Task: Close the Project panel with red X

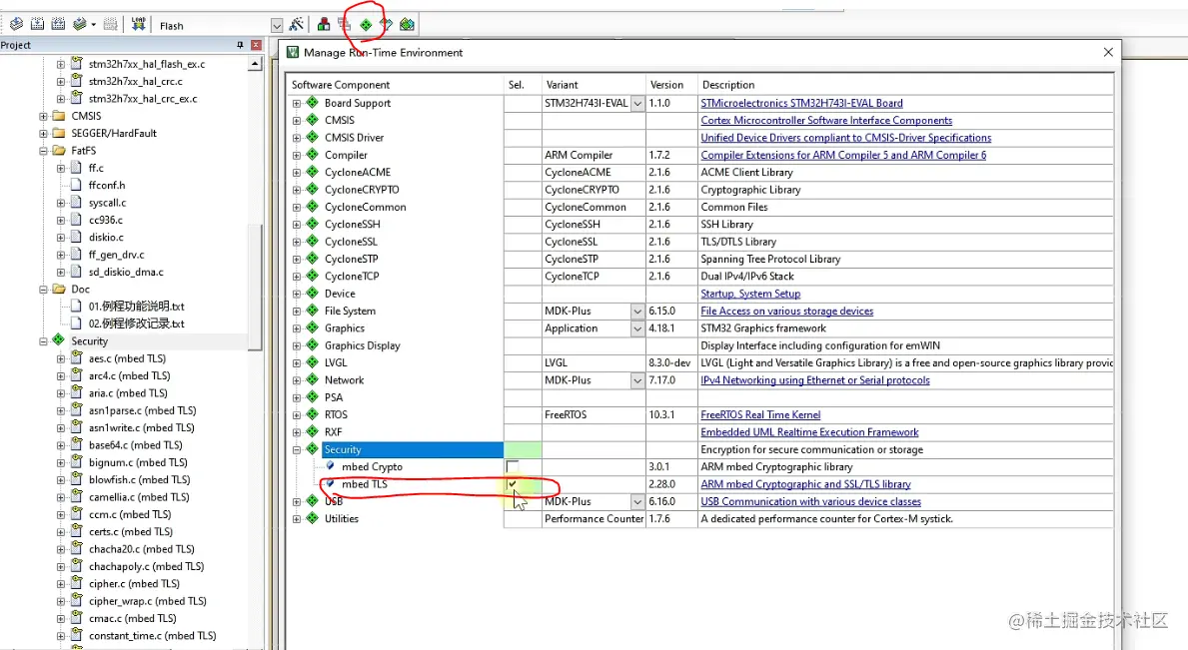Action: 256,45
